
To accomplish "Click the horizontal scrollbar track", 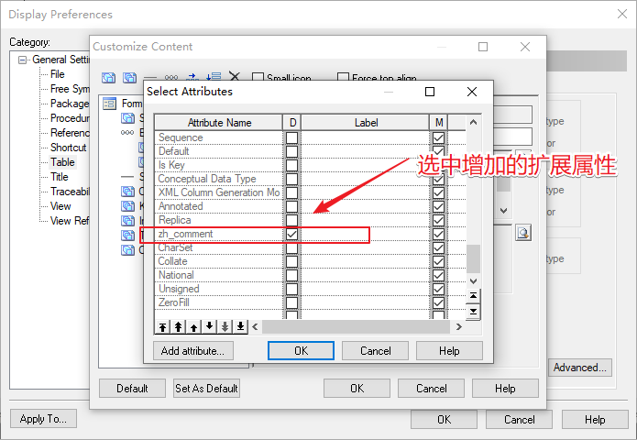I will (x=356, y=326).
